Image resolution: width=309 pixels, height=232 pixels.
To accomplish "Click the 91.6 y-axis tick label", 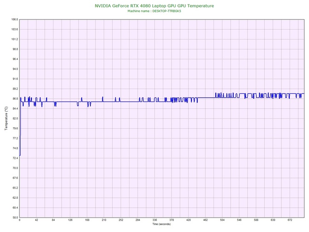I will (15, 79).
